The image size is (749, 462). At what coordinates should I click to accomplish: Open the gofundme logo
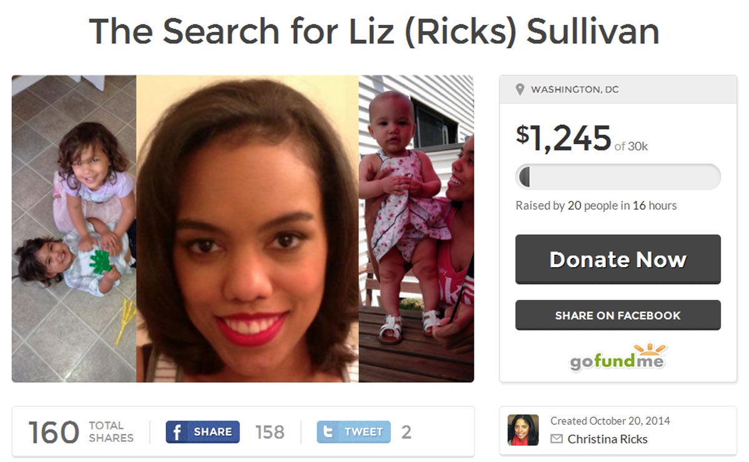click(618, 356)
